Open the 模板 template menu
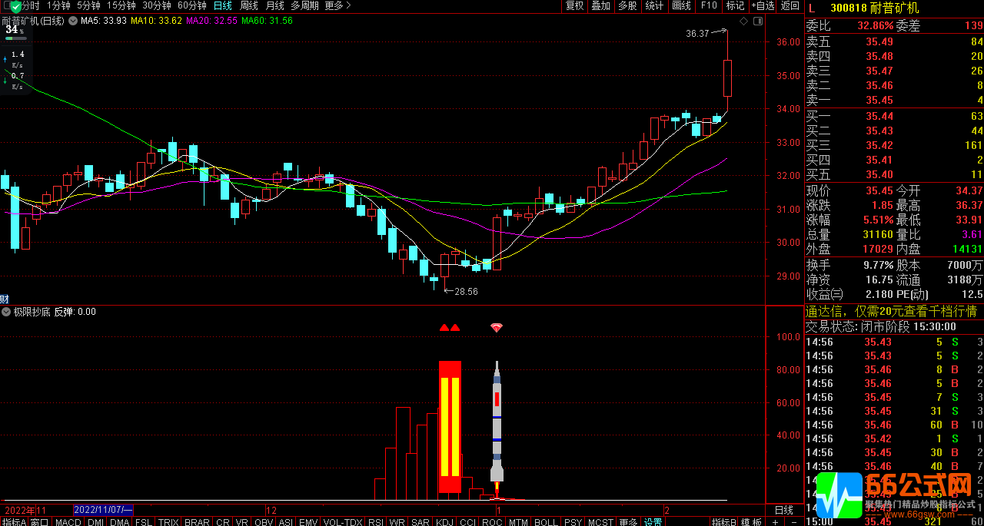The image size is (984, 526). (x=751, y=522)
